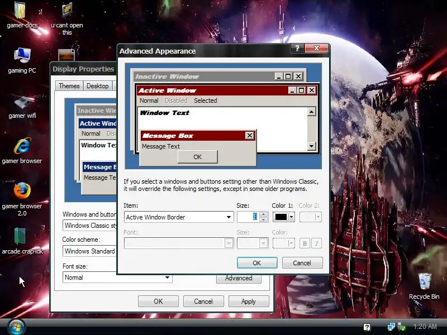Open the Color 1 dropdown arrow
This screenshot has width=447, height=335.
pyautogui.click(x=291, y=217)
